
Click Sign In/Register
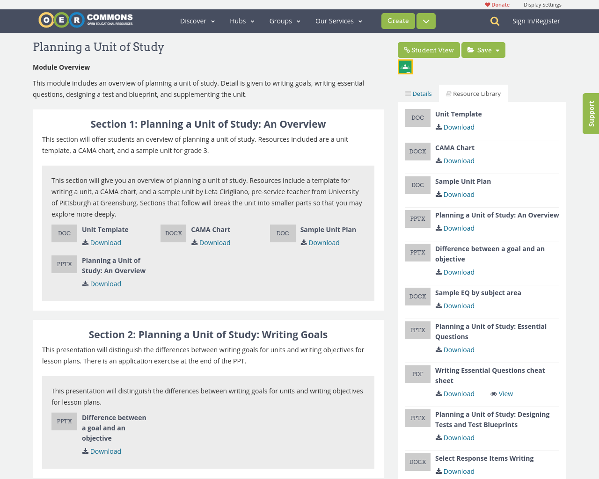point(536,21)
